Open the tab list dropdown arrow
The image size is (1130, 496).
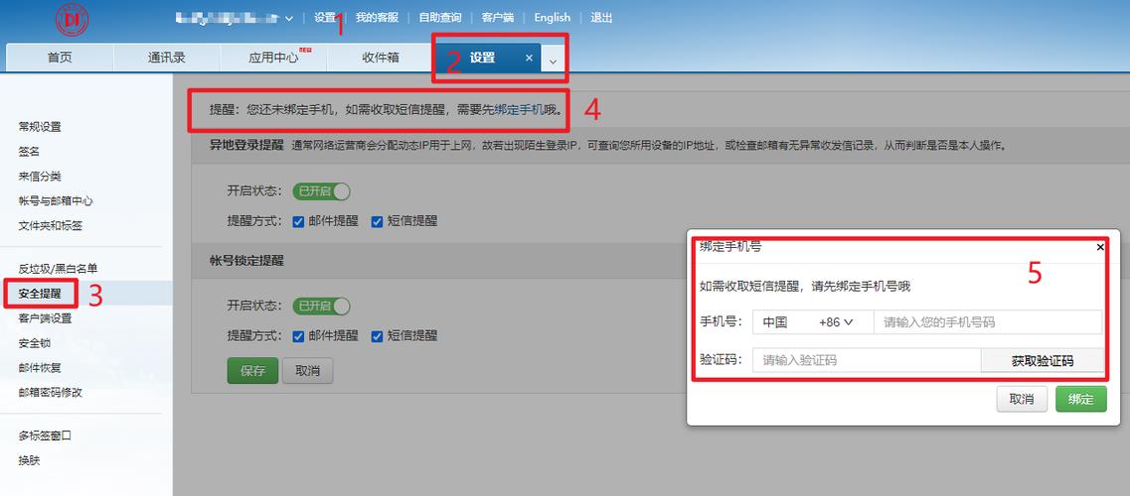click(553, 62)
